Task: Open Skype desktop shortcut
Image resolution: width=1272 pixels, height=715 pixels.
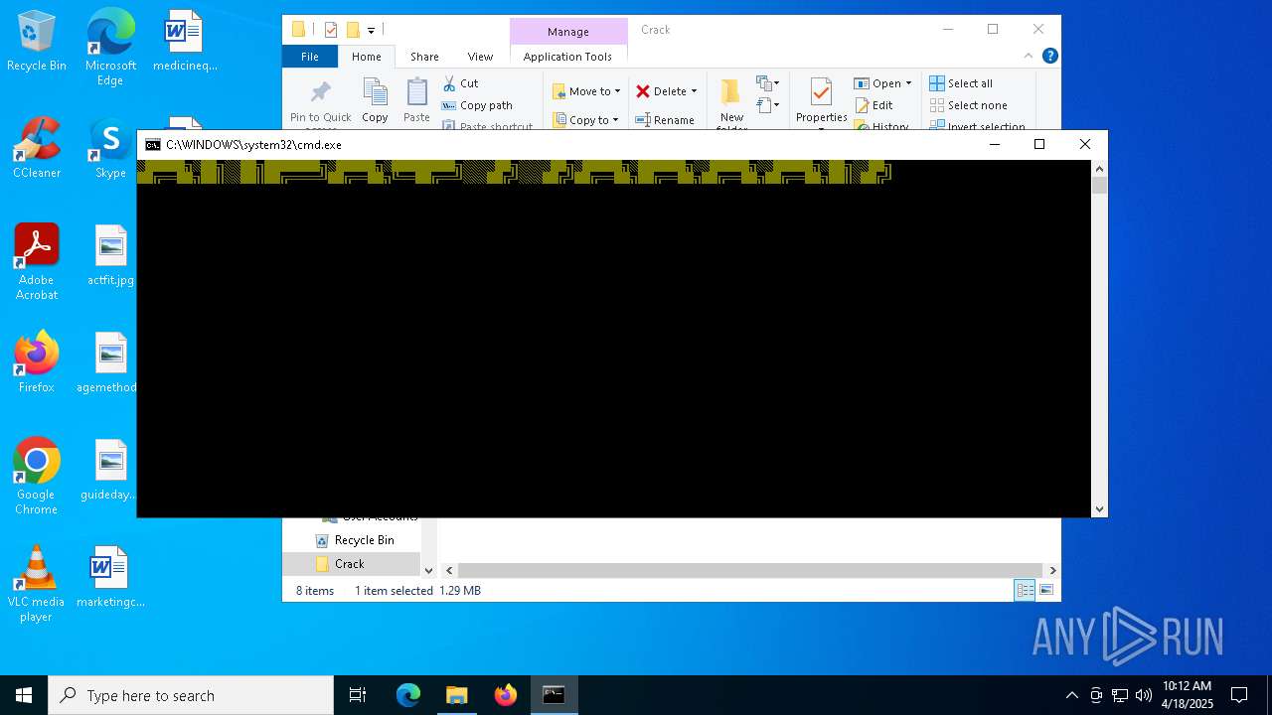Action: point(110,148)
